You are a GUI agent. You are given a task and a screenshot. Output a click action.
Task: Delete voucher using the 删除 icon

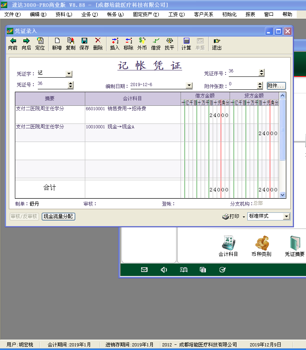pyautogui.click(x=98, y=41)
